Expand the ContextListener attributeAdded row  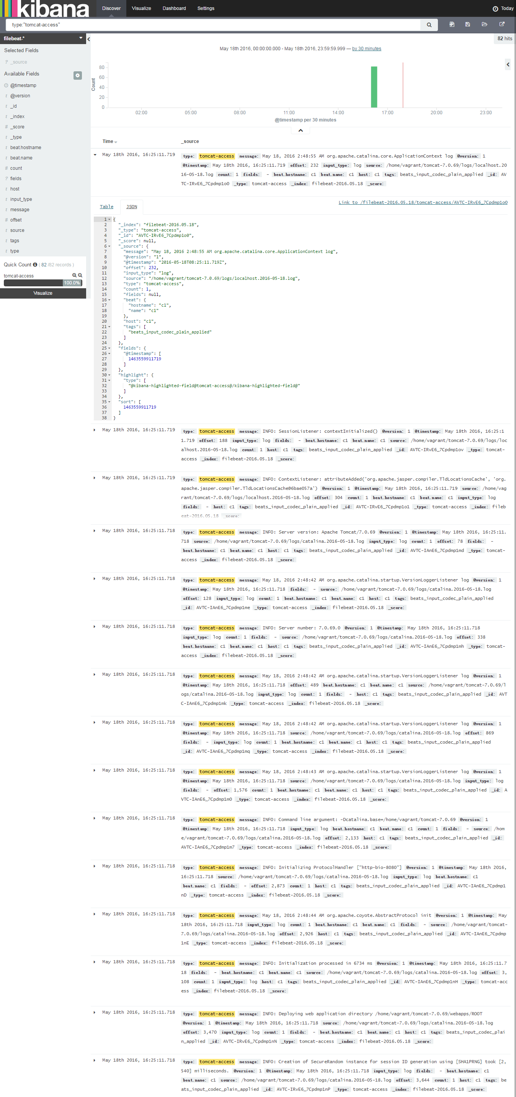pos(95,478)
